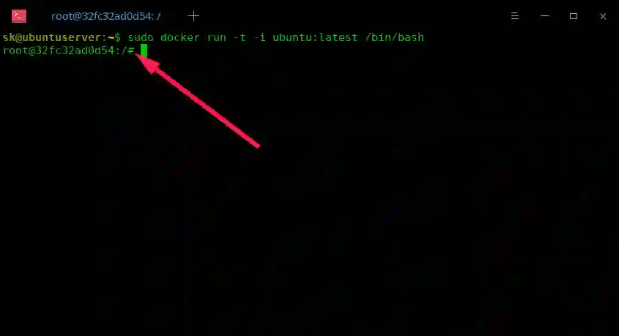Click the -t flag in command
Screen dimensions: 619x336
[x=240, y=37]
